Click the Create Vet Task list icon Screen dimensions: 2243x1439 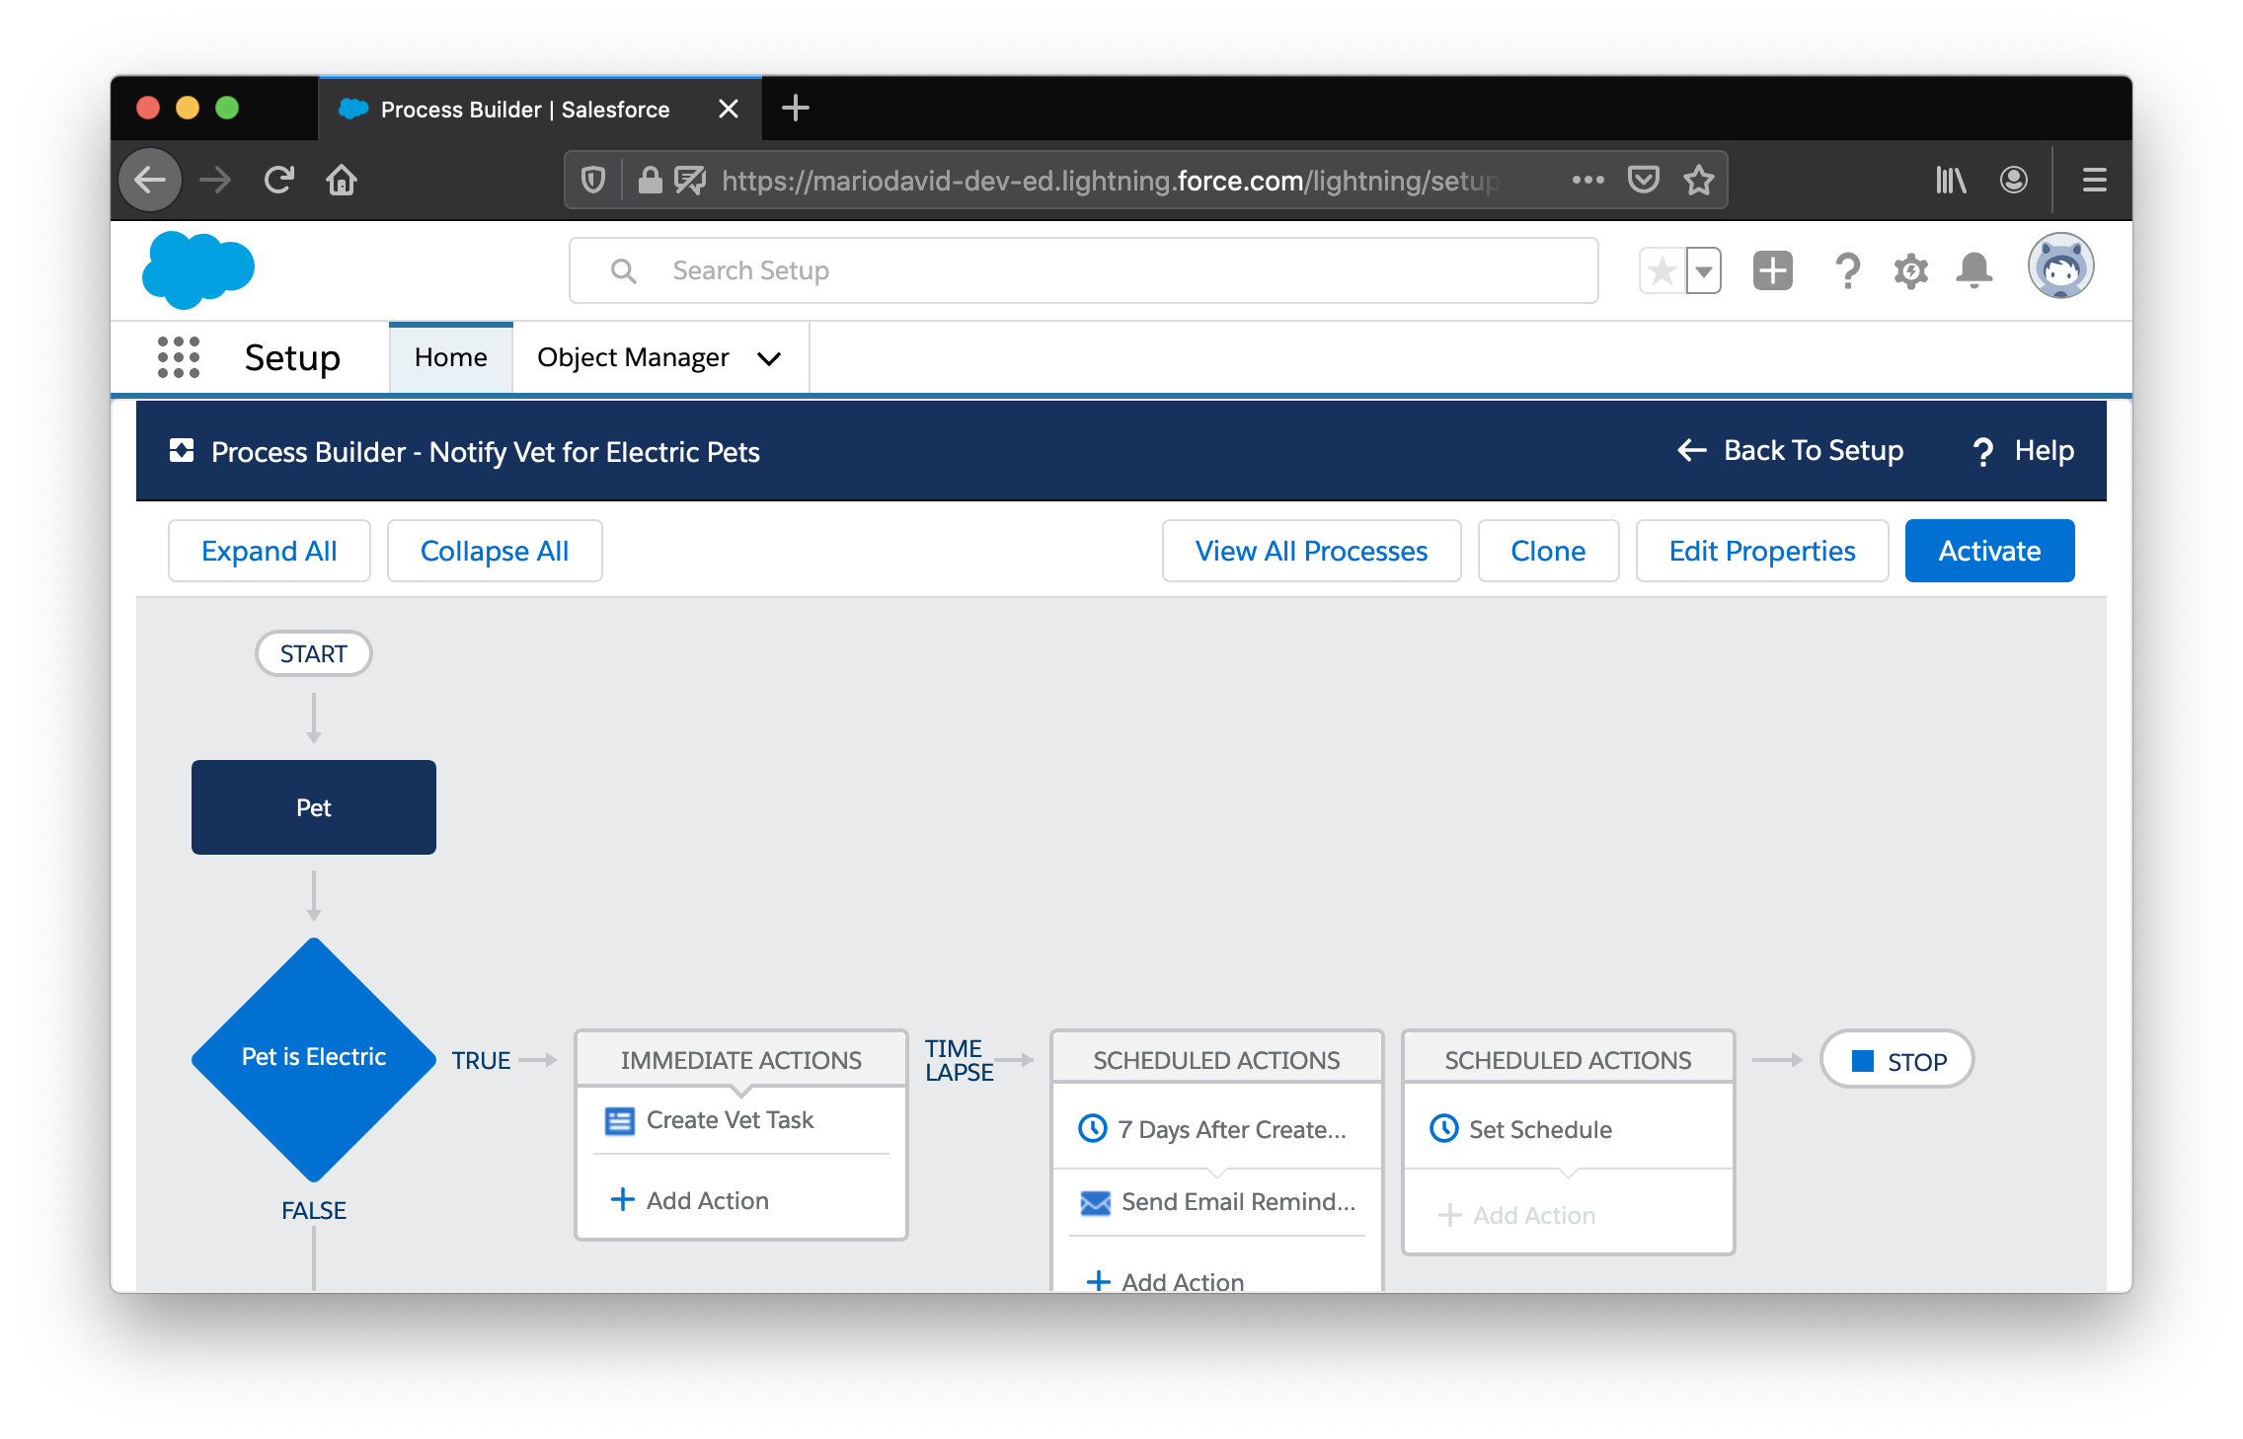(619, 1121)
